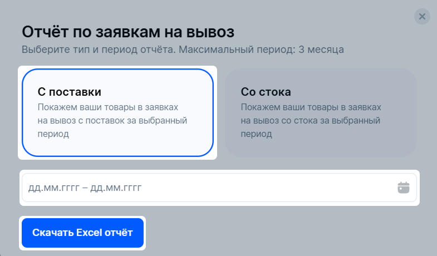Click the "Скачать Excel отчёт" button

82,233
